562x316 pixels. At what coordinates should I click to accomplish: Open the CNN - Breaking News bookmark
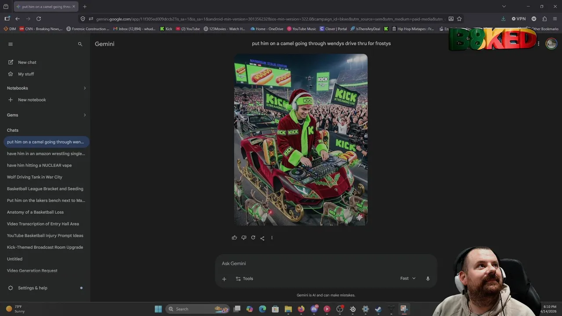point(40,29)
